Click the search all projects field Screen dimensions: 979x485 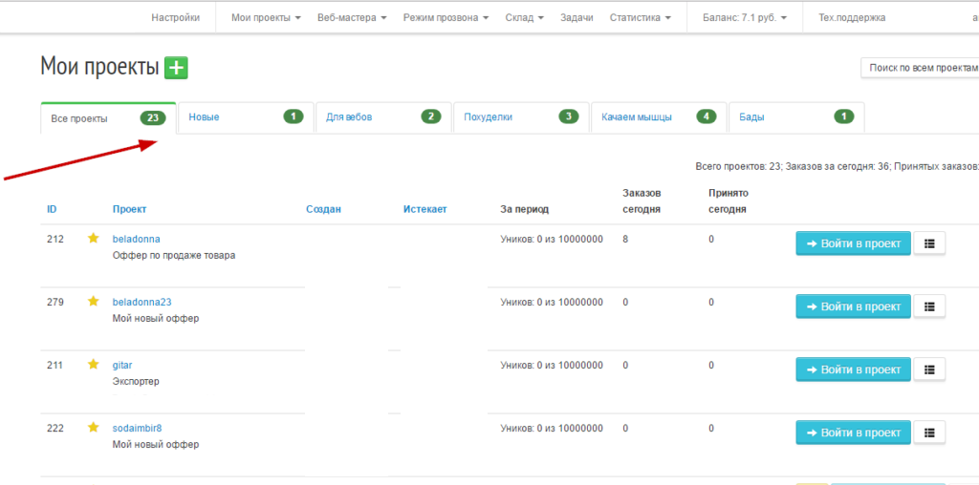click(x=922, y=68)
